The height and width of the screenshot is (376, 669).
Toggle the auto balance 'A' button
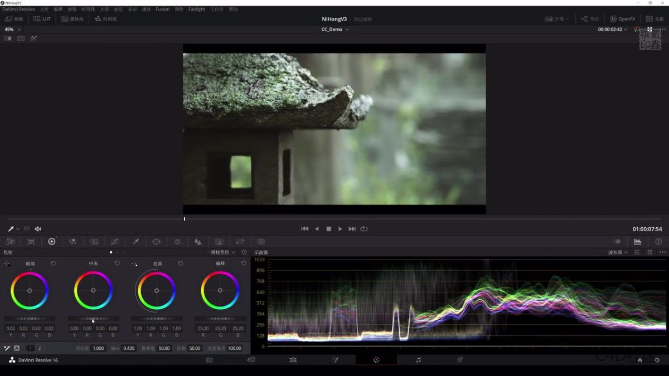[x=17, y=348]
